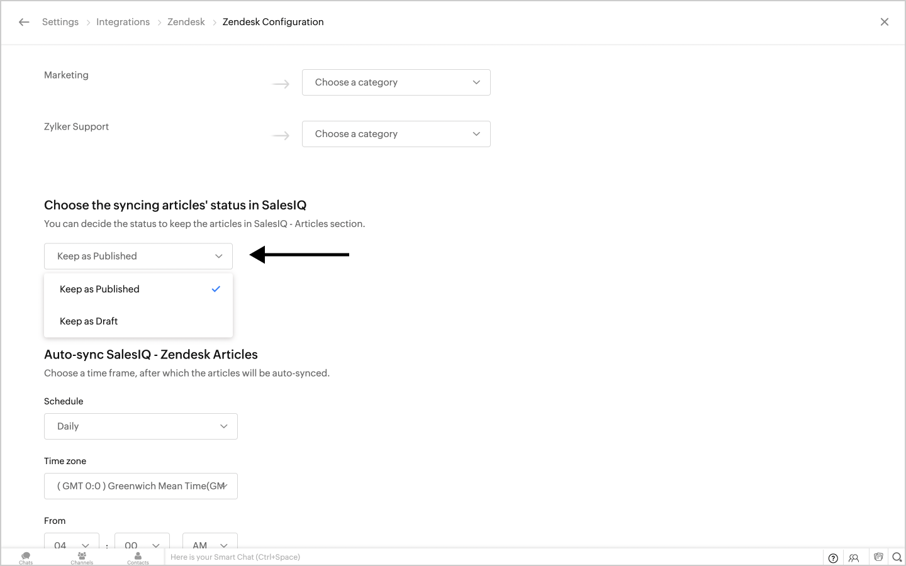Screen dimensions: 906x566
Task: Collapse the Keep as Published status dropdown
Action: (138, 256)
